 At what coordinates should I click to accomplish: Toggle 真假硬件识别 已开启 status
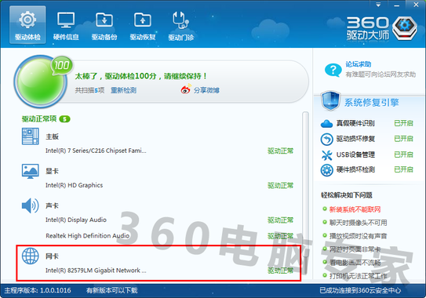point(403,123)
